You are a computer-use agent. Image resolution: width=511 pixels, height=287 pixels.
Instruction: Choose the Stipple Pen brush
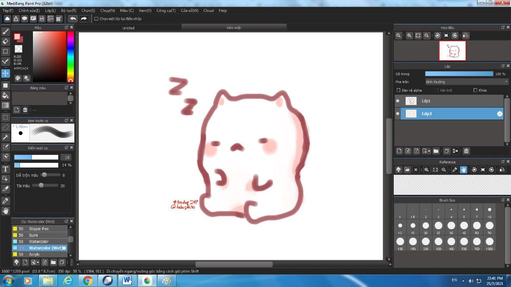click(x=40, y=229)
